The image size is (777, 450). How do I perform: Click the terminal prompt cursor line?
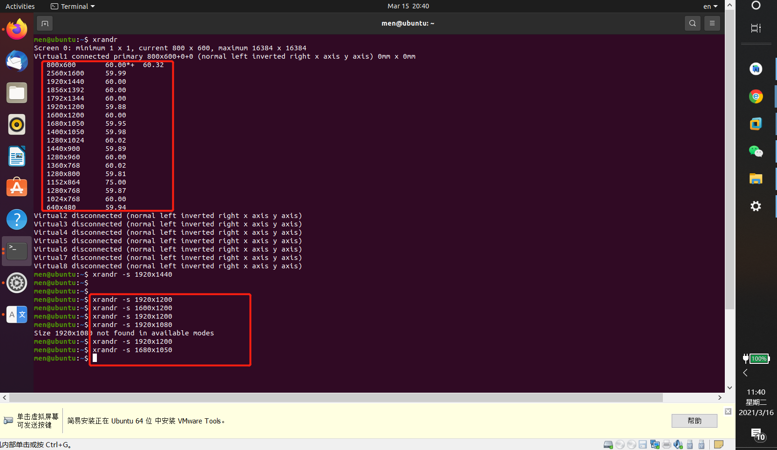pos(65,358)
